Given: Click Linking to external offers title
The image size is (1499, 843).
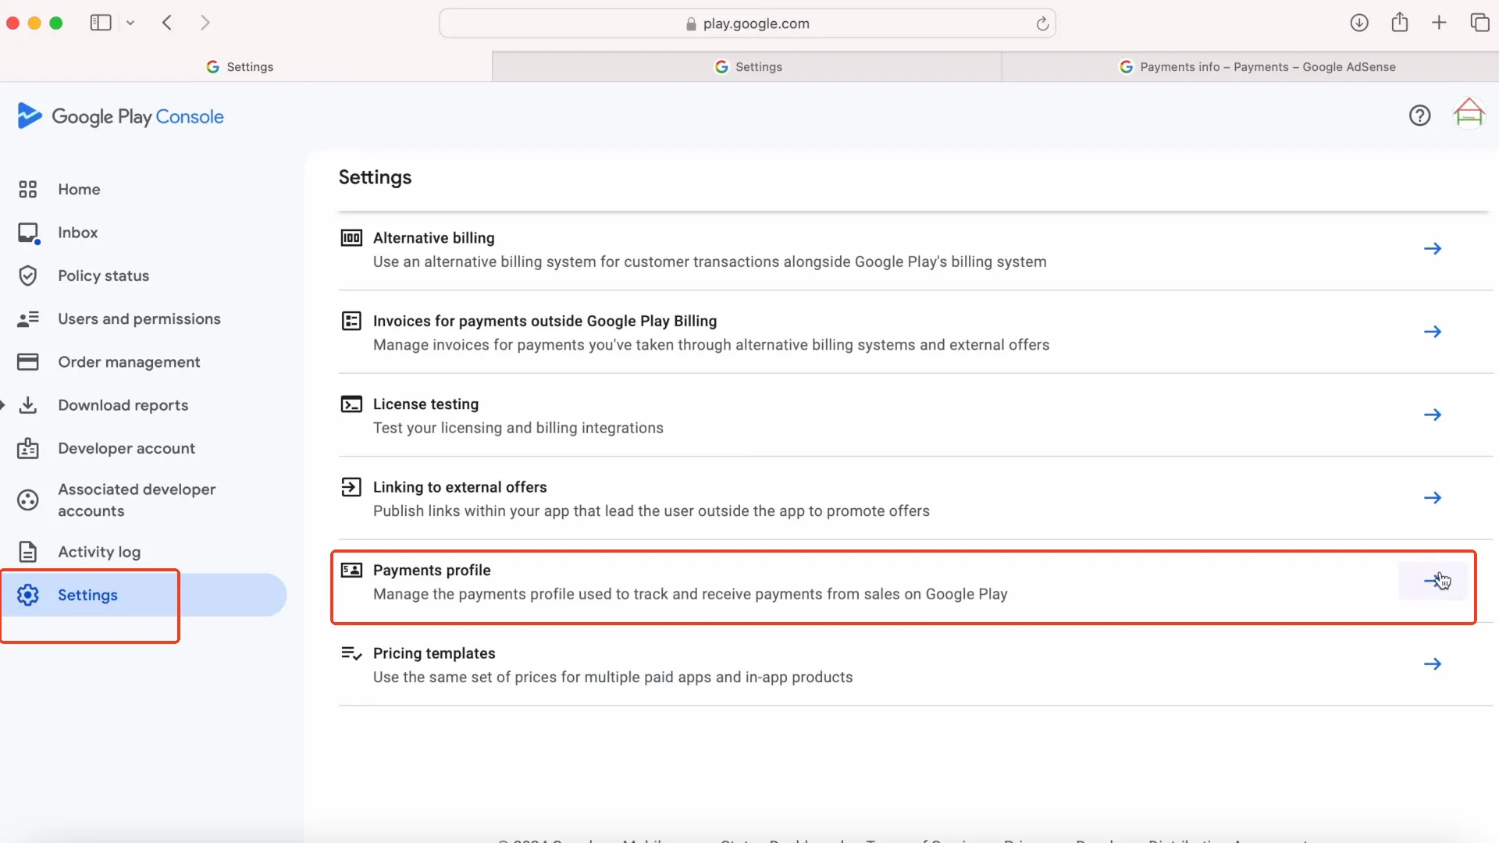Looking at the screenshot, I should point(460,487).
